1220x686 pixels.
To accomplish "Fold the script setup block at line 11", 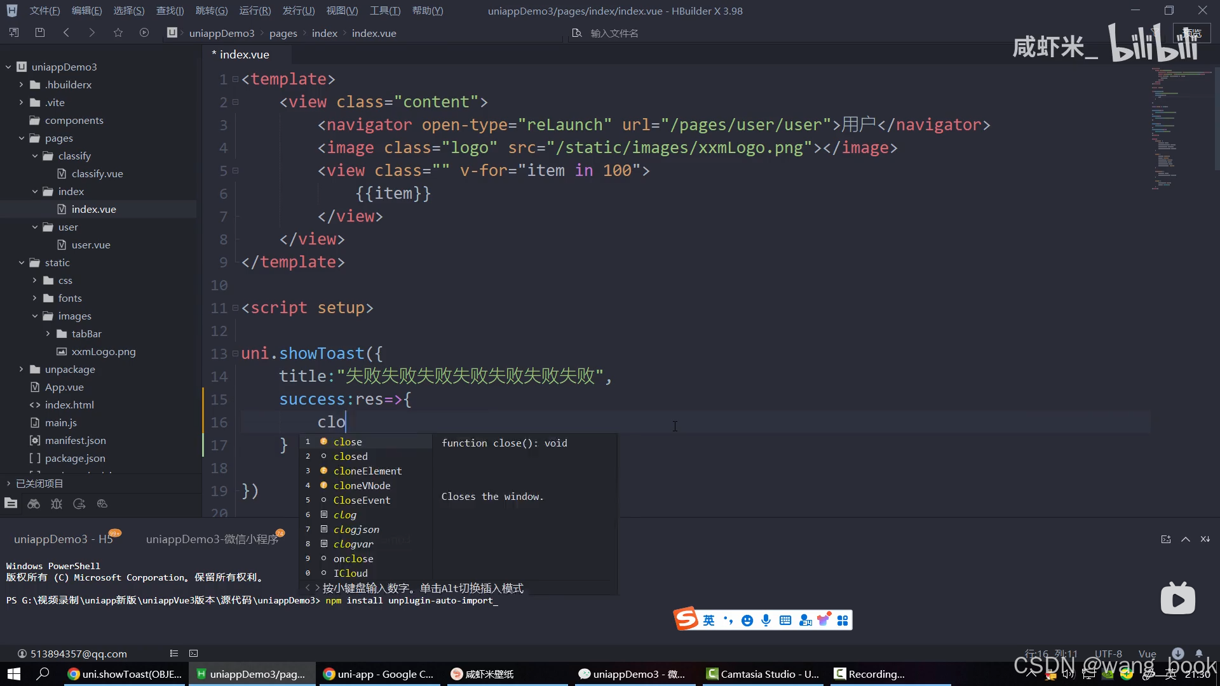I will pos(235,307).
